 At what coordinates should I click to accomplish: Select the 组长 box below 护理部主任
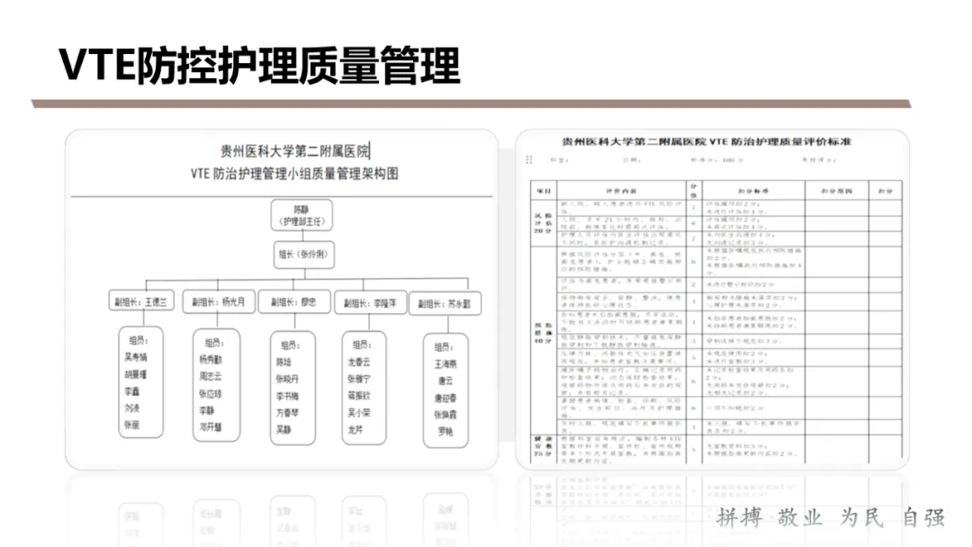pos(304,255)
